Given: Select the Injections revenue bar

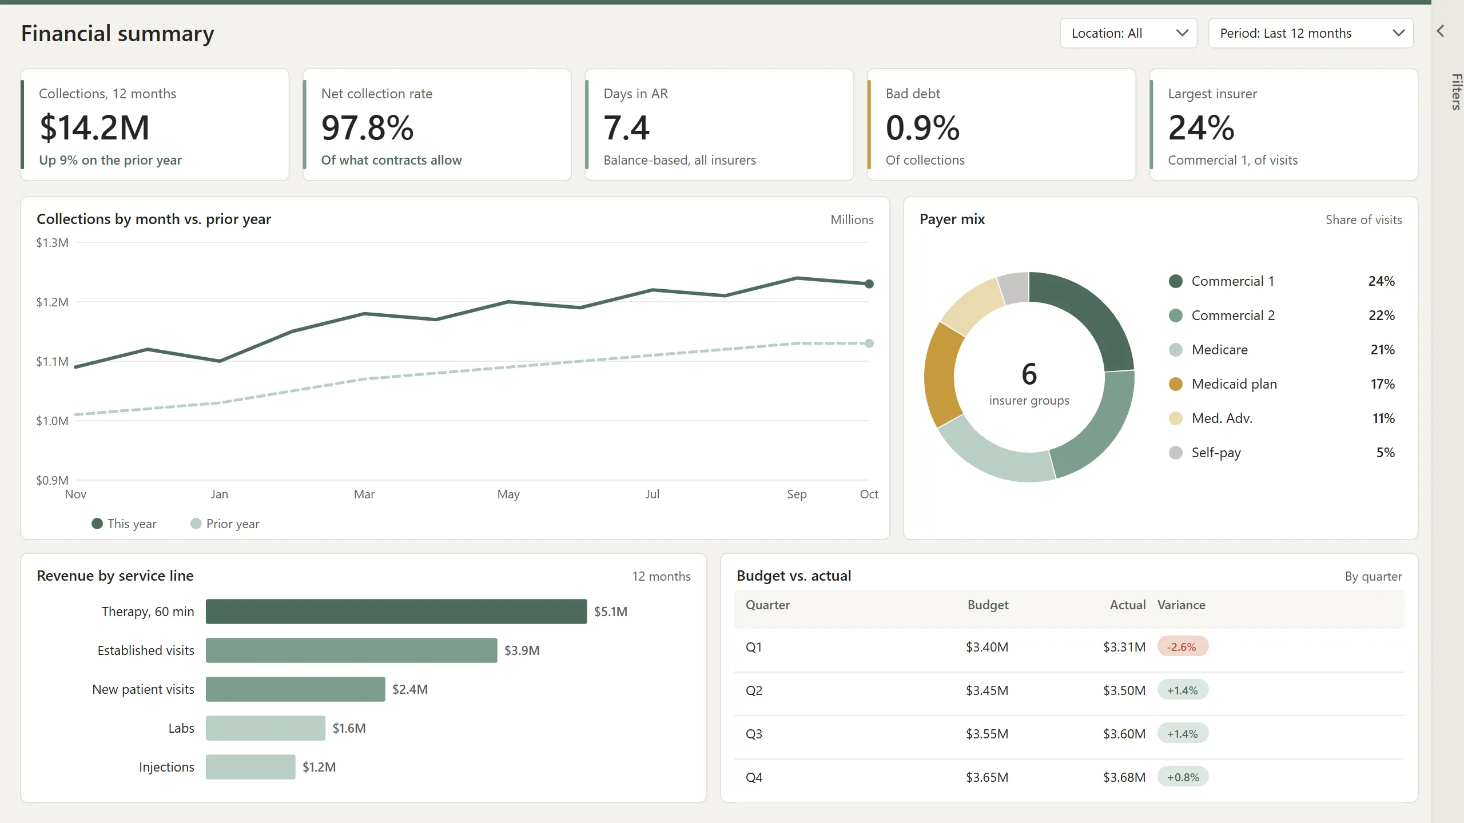Looking at the screenshot, I should [250, 767].
